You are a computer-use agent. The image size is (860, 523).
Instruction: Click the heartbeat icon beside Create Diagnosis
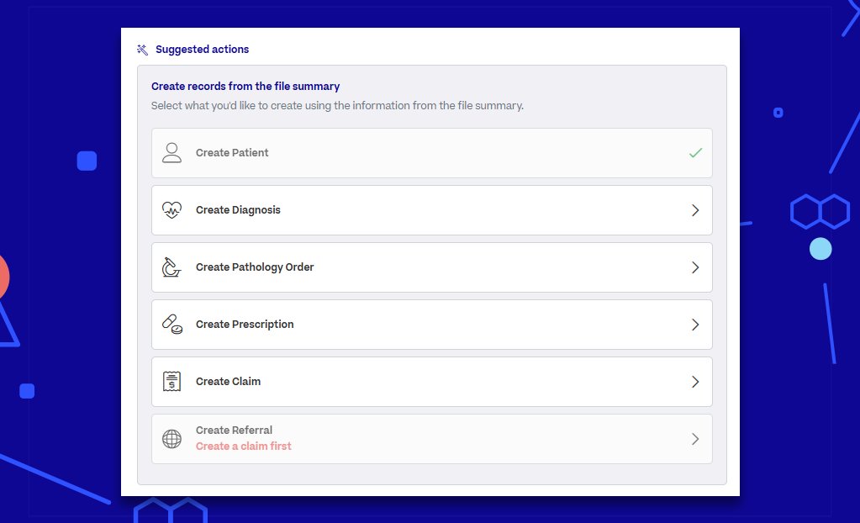(171, 210)
